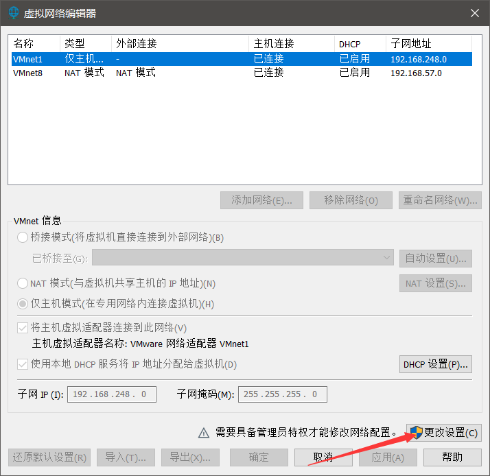Click 已连接 host connection cell of VMnet8
This screenshot has width=490, height=476.
point(268,73)
